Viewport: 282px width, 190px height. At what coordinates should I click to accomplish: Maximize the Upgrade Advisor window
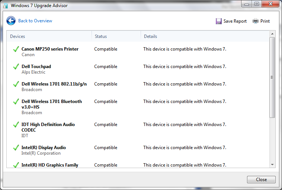tap(256, 4)
